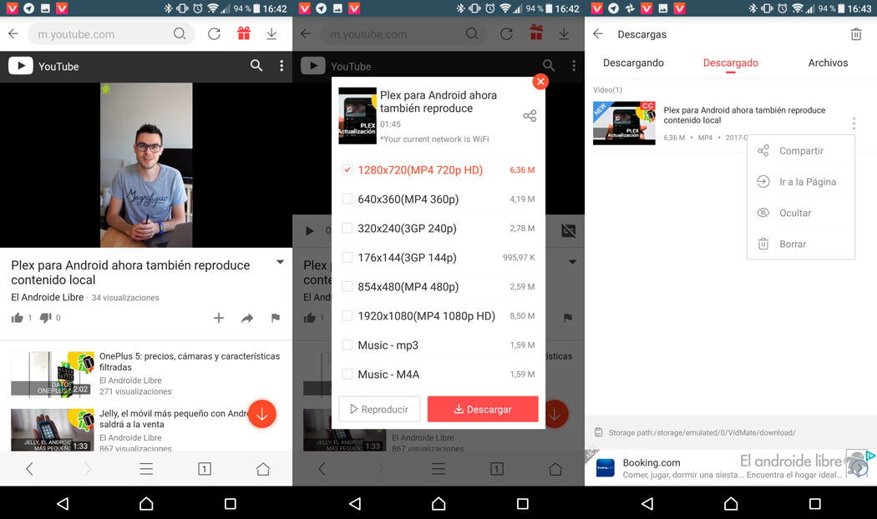Open the YouTube overflow menu on the left screen

click(x=281, y=66)
